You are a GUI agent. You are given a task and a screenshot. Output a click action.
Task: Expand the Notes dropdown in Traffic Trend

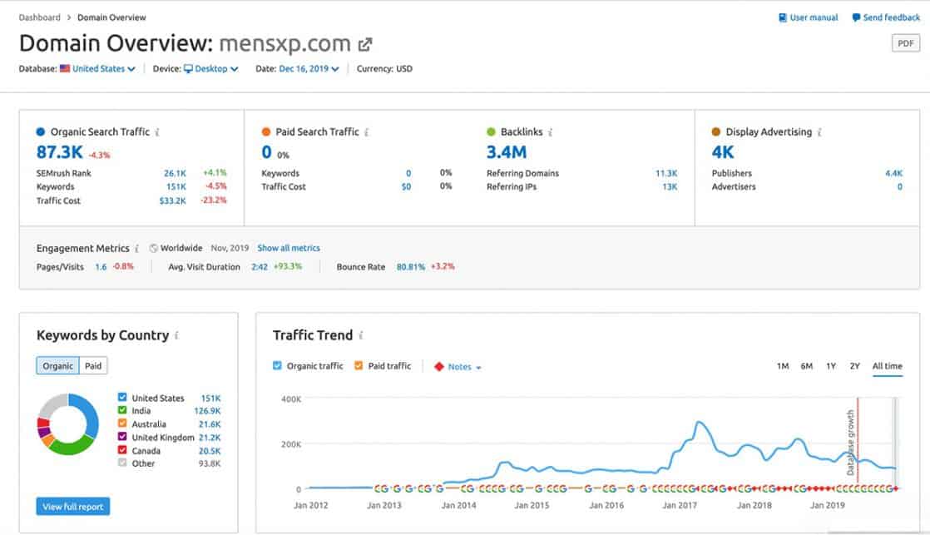(458, 367)
